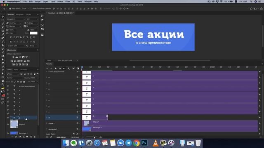This screenshot has height=148, width=264.
Task: Open Timeline playback settings gear
Action: point(68,68)
